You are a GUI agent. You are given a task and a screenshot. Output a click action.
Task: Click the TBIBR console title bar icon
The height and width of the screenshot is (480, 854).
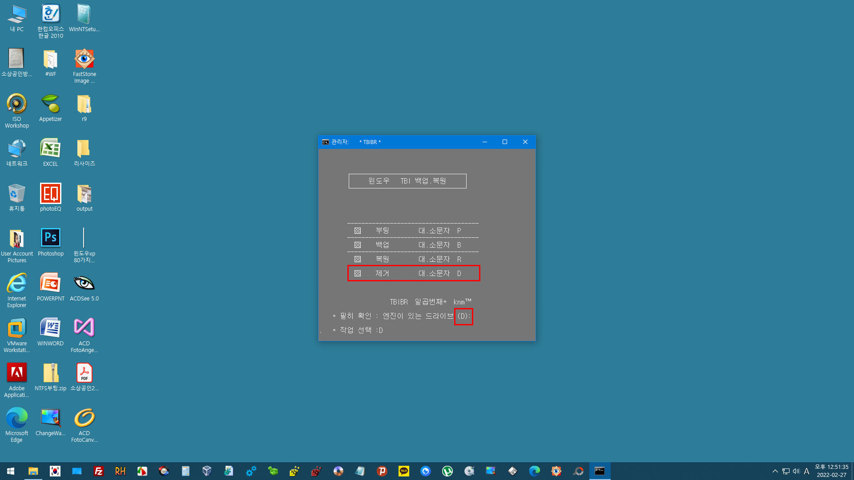tap(326, 142)
